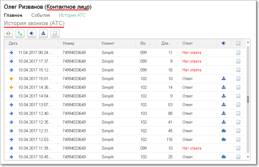Click cloud icon in the 10:45 call row
The width and height of the screenshot is (259, 167).
223,157
